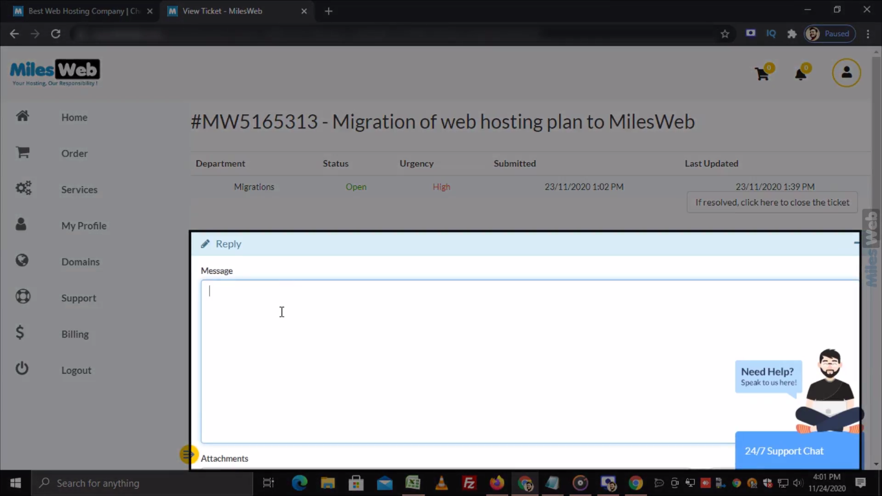This screenshot has width=882, height=496.
Task: Click the Order sidebar cart icon
Action: point(23,152)
